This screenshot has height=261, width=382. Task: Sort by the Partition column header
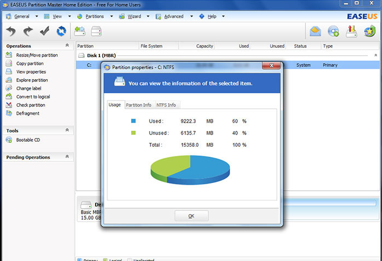tap(107, 46)
